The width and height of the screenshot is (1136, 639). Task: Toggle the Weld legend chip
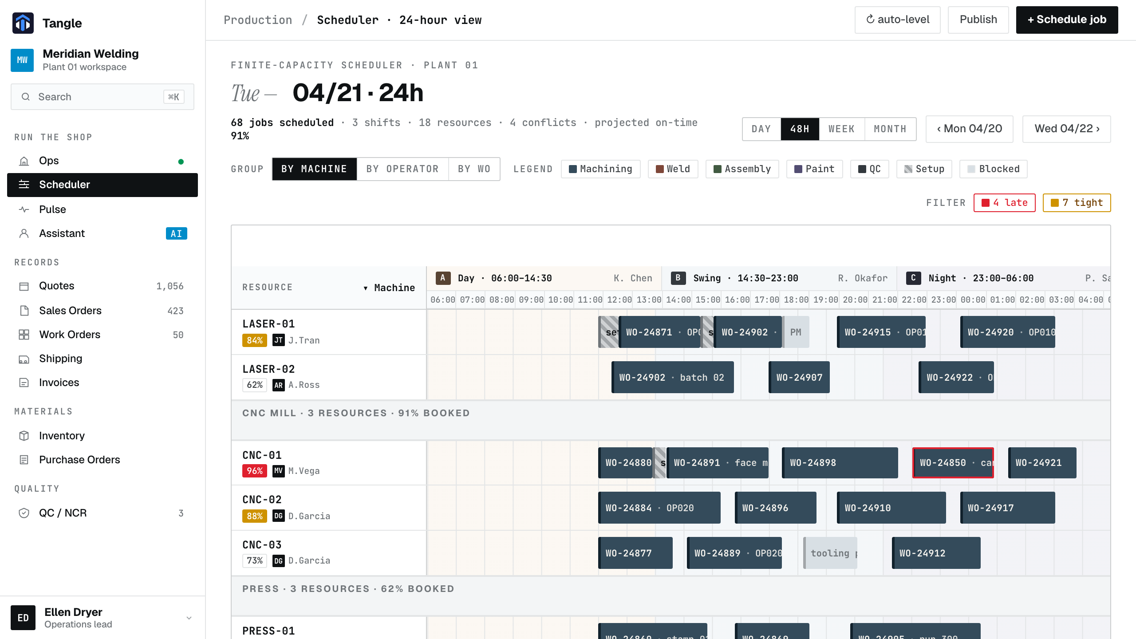[673, 169]
